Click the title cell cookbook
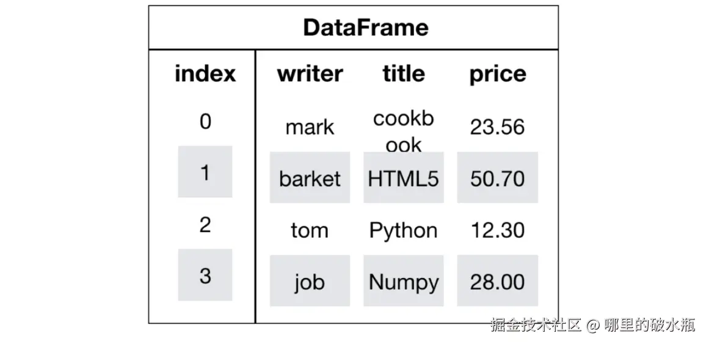The height and width of the screenshot is (344, 706). (x=403, y=130)
